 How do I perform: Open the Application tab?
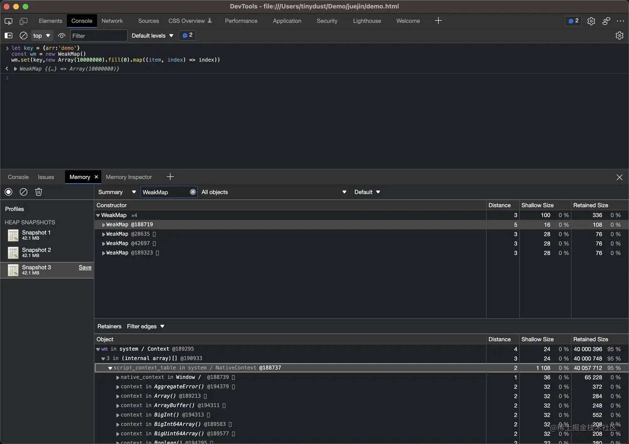(287, 21)
